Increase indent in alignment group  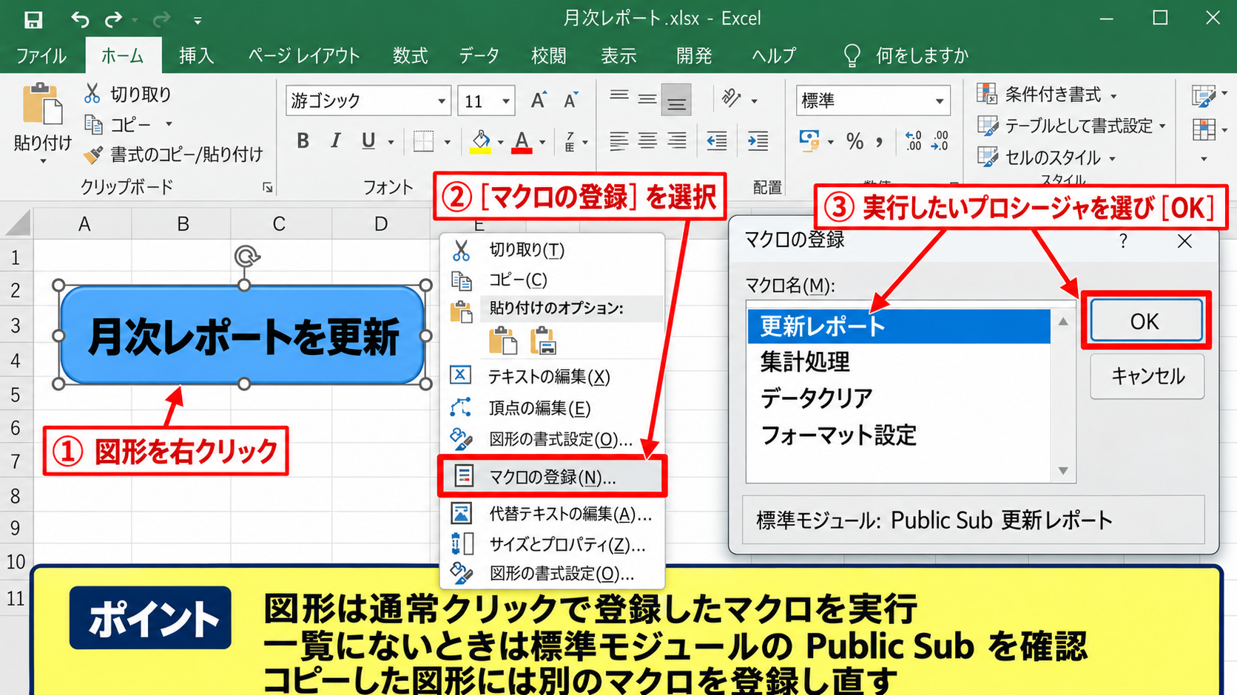click(758, 140)
